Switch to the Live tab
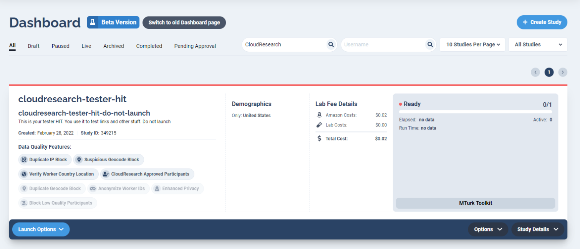580x249 pixels. tap(86, 46)
